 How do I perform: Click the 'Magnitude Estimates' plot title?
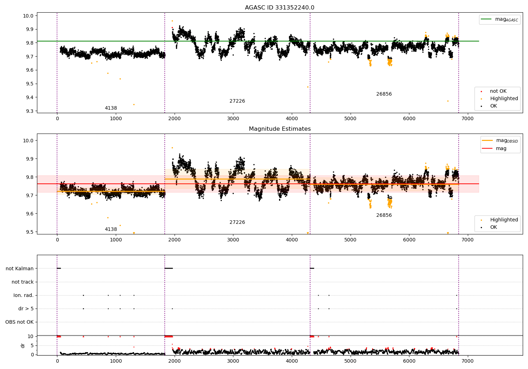pos(279,129)
